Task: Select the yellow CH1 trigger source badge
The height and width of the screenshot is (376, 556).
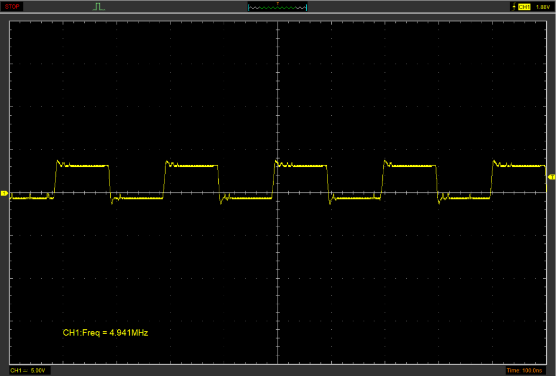Action: tap(524, 7)
